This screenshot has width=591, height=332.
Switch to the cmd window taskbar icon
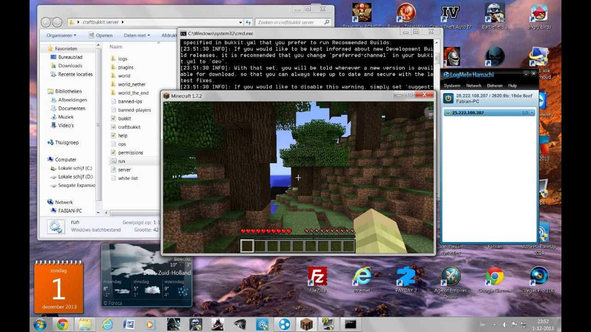[350, 324]
